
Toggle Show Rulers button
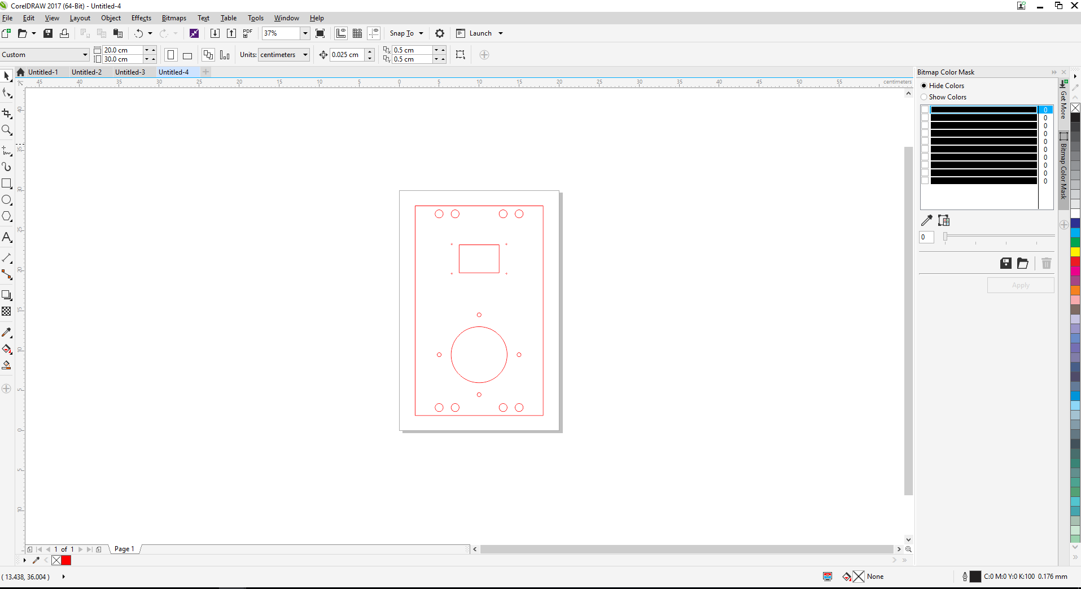point(341,33)
